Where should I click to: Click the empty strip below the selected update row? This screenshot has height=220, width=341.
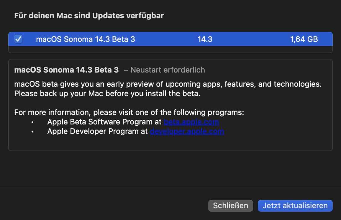[170, 50]
